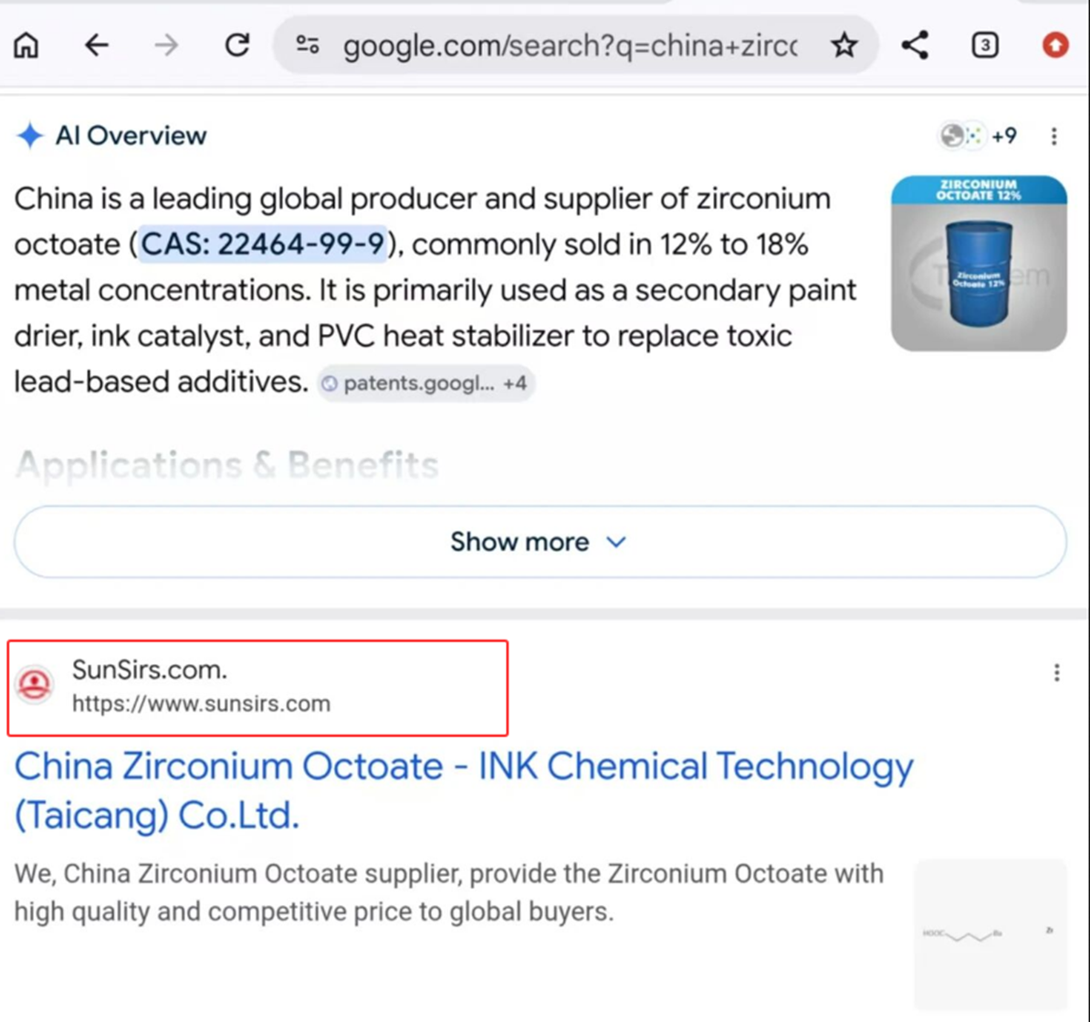Screen dimensions: 1090x1022
Task: Go to the browser home page icon
Action: click(26, 46)
